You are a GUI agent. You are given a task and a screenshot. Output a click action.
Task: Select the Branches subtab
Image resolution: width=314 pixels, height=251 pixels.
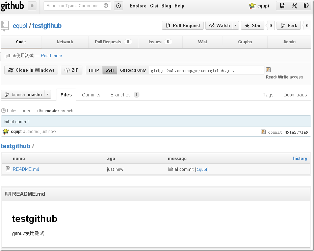click(x=125, y=95)
